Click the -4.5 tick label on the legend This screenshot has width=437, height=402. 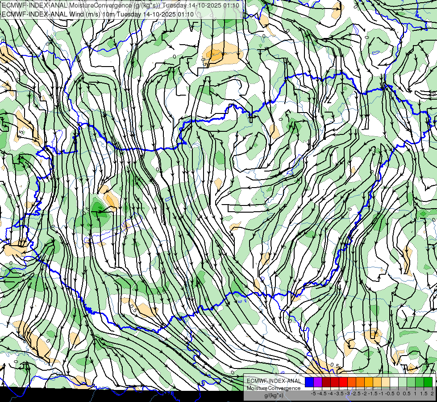coord(322,394)
